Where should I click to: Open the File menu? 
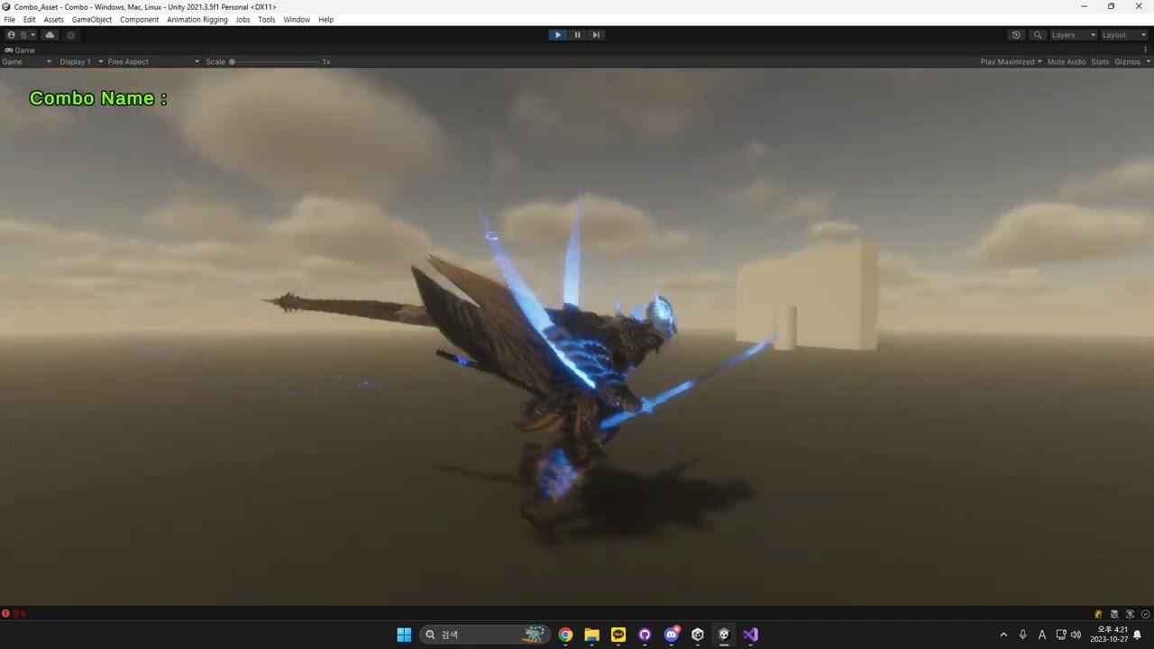pos(10,20)
